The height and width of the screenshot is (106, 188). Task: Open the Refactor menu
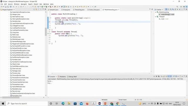pyautogui.click(x=17, y=4)
